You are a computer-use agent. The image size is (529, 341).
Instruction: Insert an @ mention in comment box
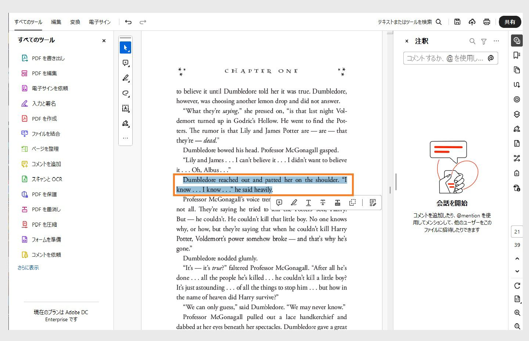click(x=491, y=58)
